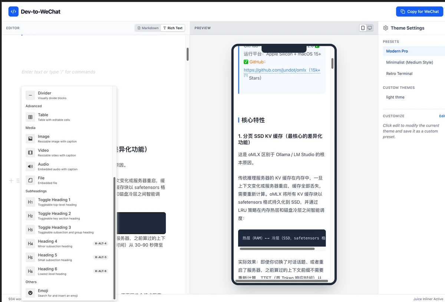The width and height of the screenshot is (445, 302).
Task: Click the word count in status bar
Action: tap(15, 299)
